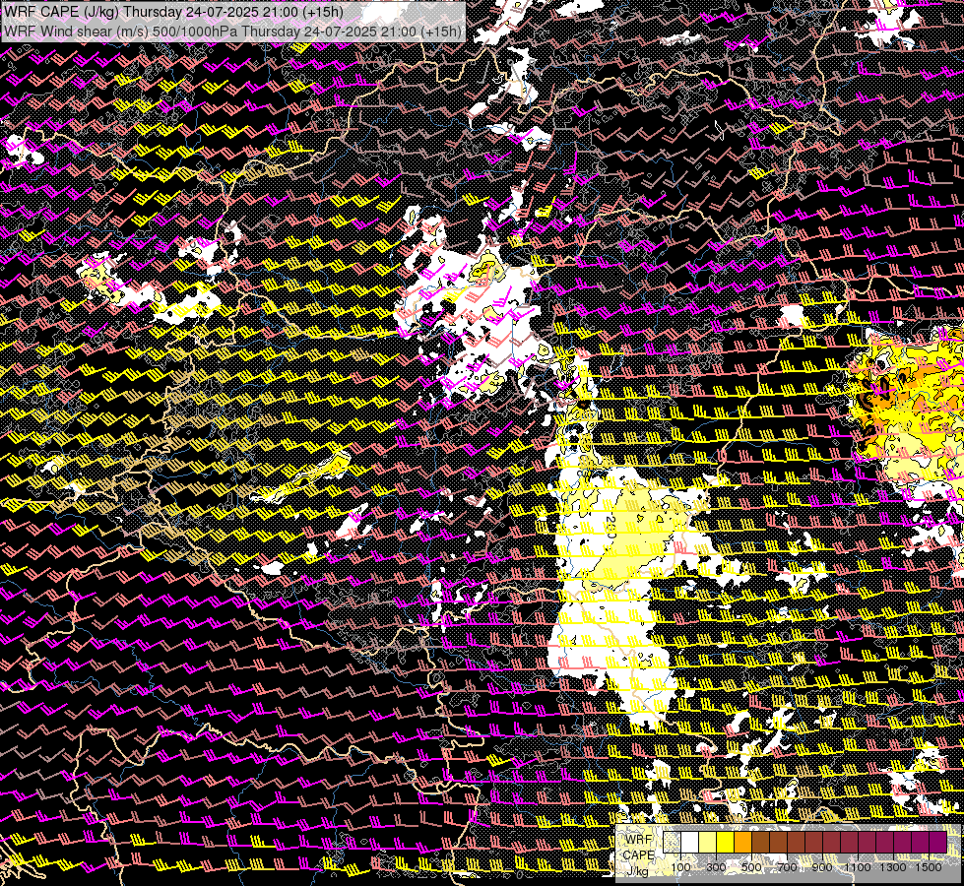Select the white swatch in the CAPE legend

(x=690, y=842)
